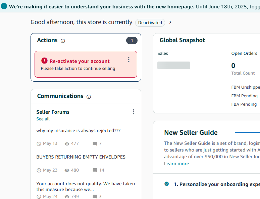Click See all under Seller Forums
Screen dimensions: 260x199
point(43,119)
